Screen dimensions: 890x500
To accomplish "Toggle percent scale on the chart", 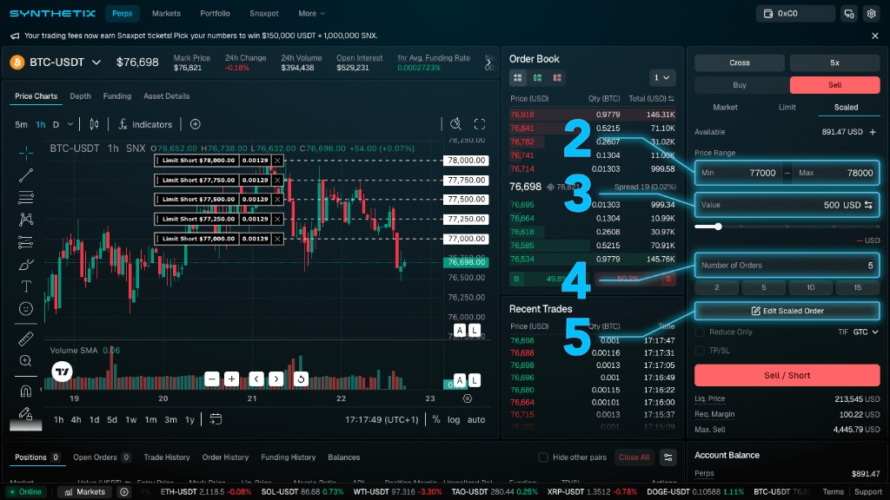I will pyautogui.click(x=436, y=419).
